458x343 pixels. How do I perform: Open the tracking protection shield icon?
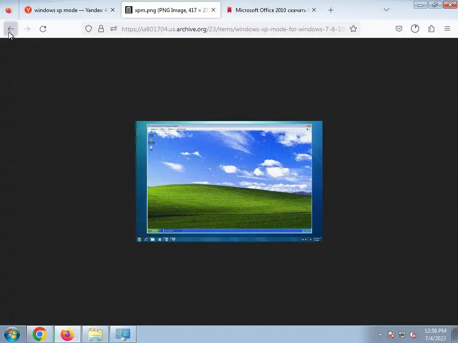coord(89,29)
